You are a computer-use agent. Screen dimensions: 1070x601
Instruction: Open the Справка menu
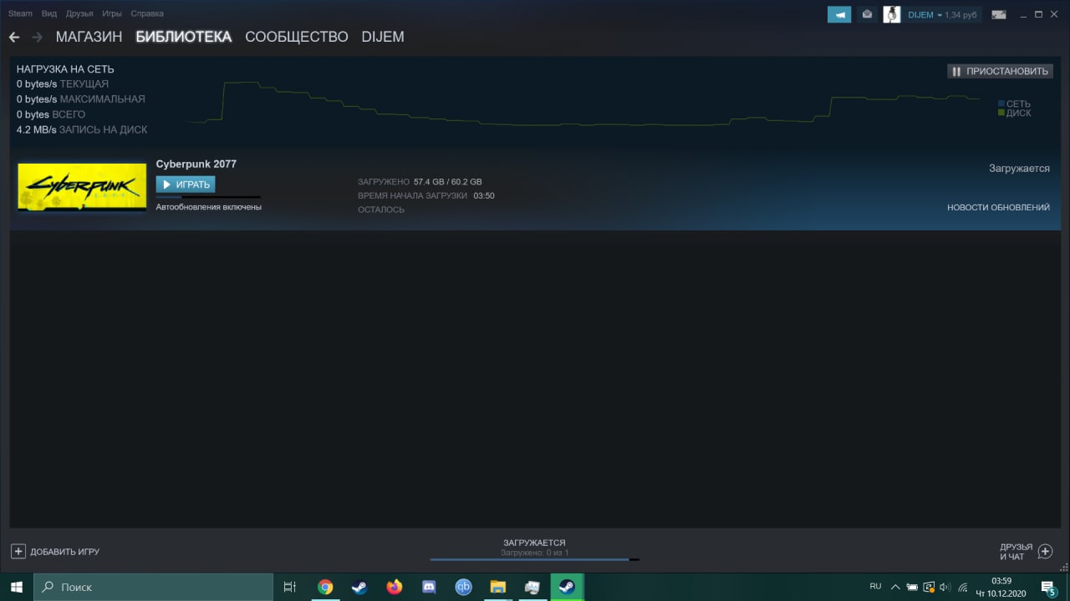[147, 13]
